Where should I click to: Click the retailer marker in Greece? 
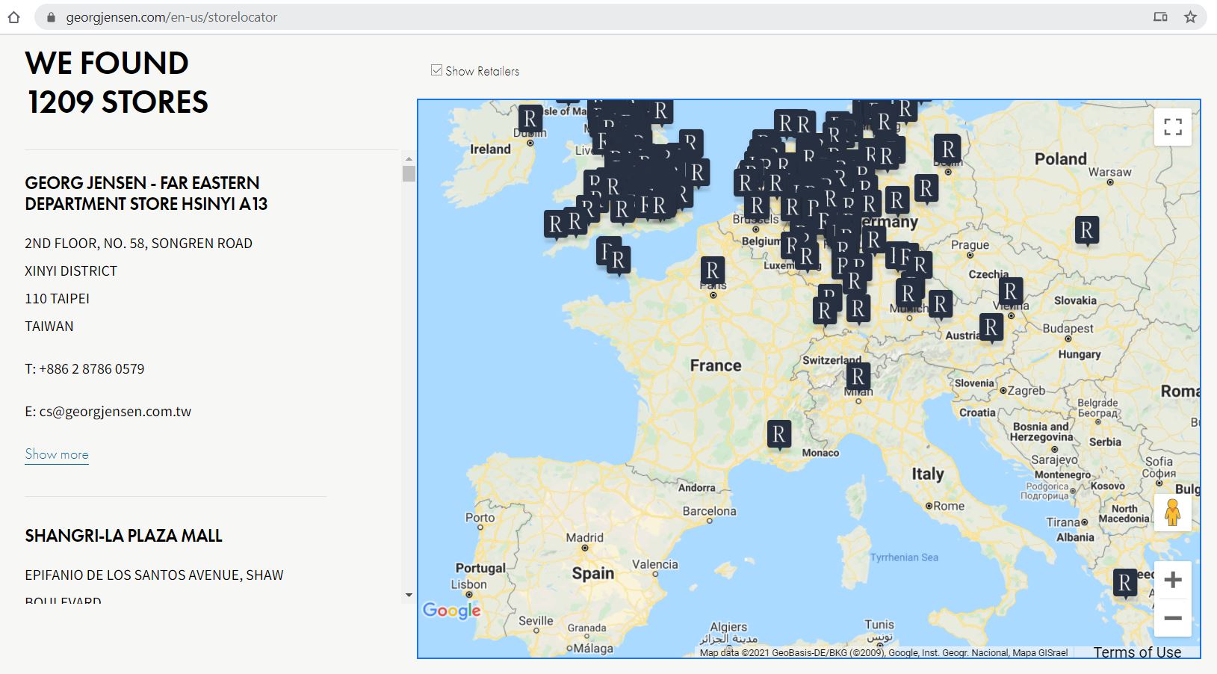(x=1124, y=583)
